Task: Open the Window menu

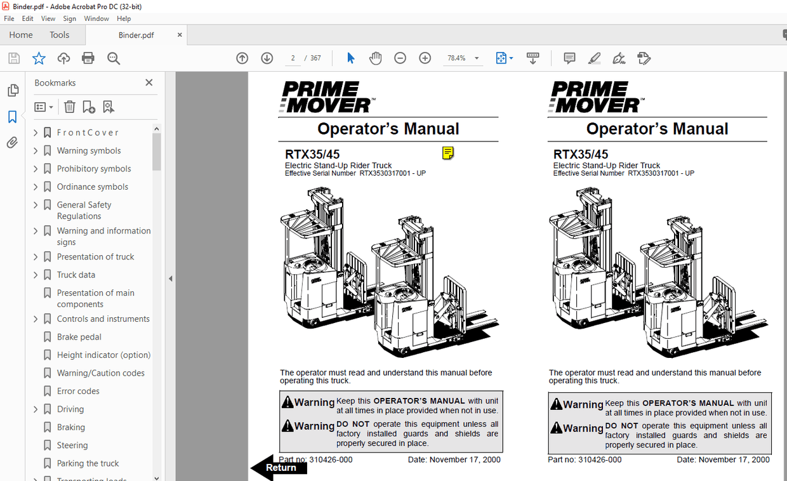Action: coord(96,18)
